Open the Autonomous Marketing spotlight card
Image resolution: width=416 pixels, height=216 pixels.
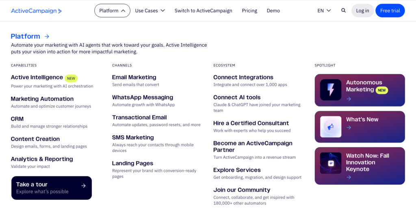click(x=360, y=90)
